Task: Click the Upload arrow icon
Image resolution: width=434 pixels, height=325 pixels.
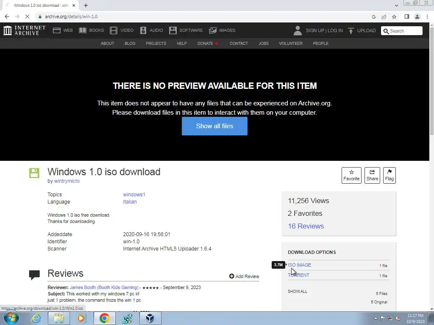Action: pos(351,30)
